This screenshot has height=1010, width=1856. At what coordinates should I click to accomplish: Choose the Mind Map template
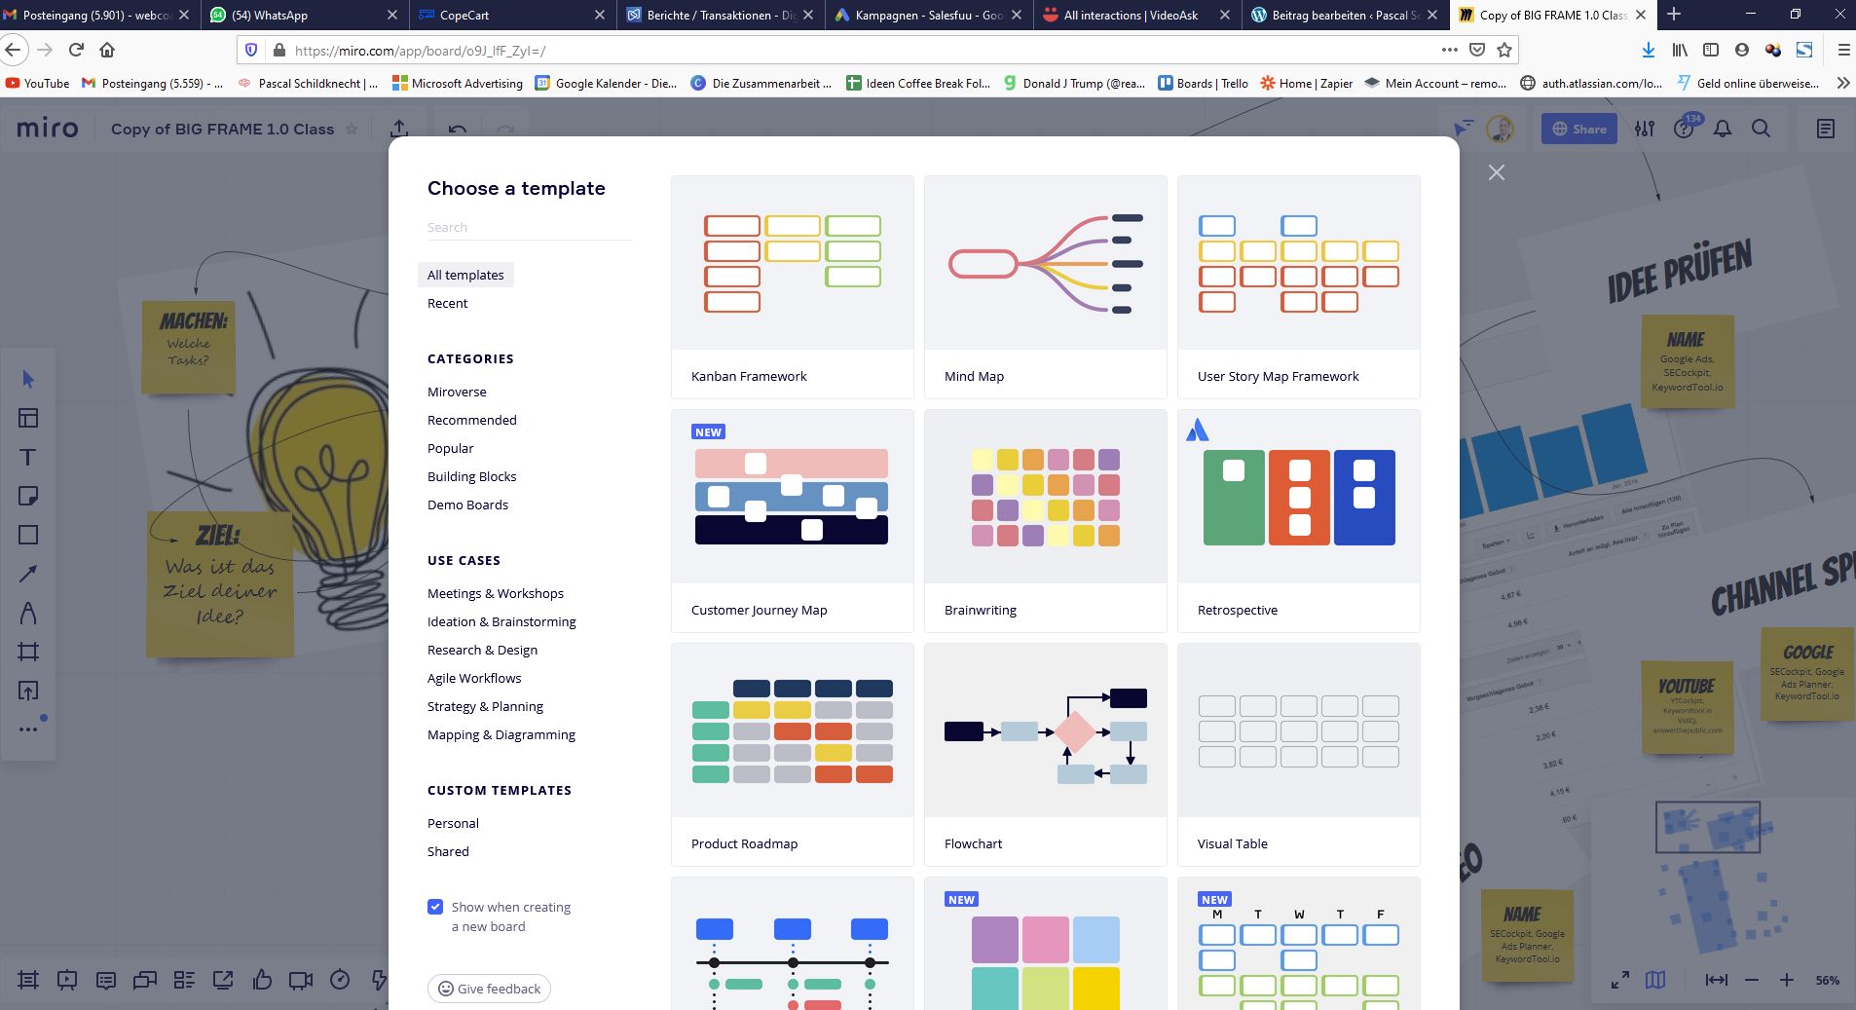[1045, 287]
